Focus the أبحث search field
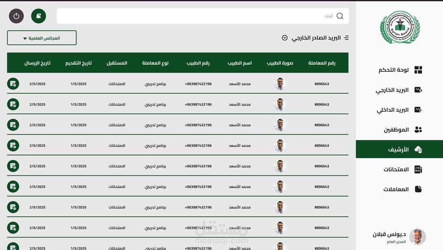443x250 pixels. tap(203, 16)
